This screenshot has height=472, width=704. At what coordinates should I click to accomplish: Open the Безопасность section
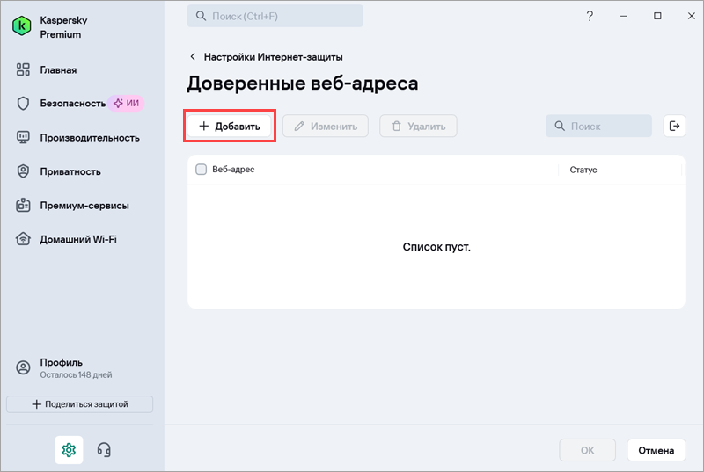(x=73, y=103)
